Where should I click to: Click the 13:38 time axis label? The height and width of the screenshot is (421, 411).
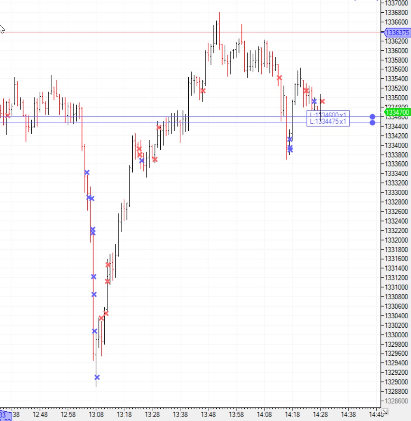coord(180,415)
